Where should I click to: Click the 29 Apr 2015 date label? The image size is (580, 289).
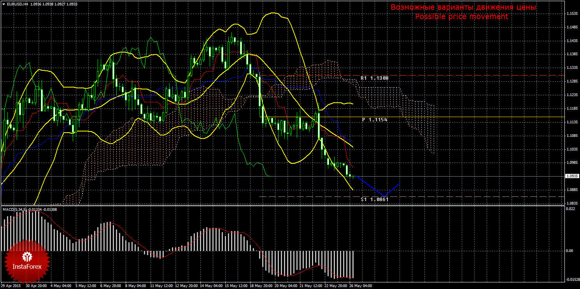click(x=11, y=286)
